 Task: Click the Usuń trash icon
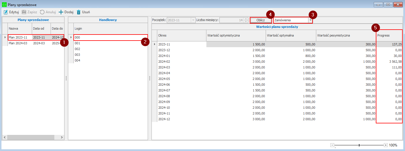79,12
